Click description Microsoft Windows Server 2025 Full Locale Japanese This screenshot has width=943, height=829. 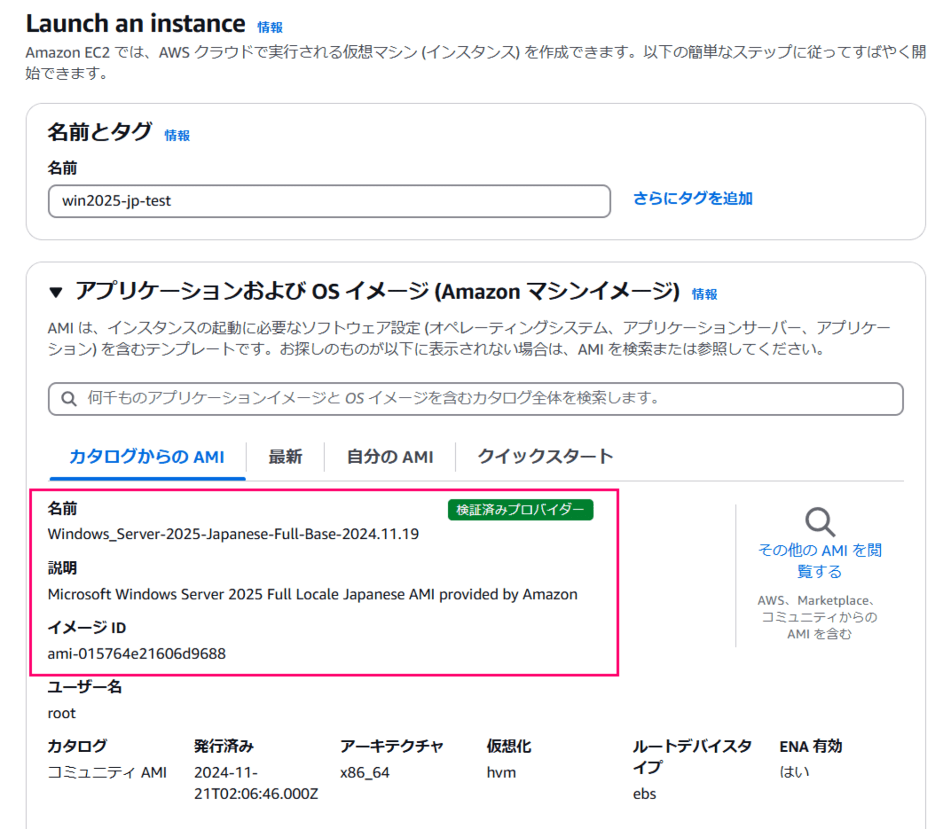point(313,594)
